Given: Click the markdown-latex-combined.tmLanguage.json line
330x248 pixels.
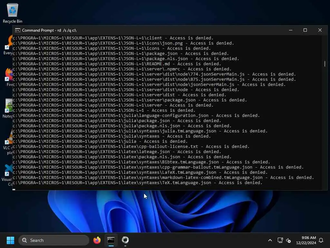Looking at the screenshot, I should coord(163,178).
